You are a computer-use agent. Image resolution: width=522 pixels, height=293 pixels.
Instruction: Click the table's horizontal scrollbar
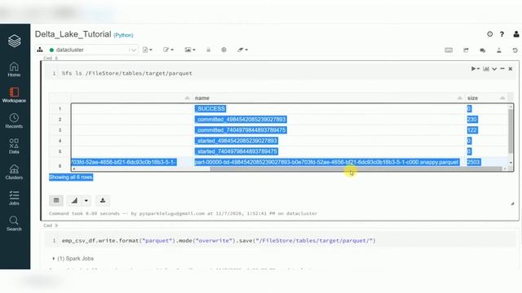356,169
